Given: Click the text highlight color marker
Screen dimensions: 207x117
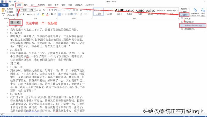Looking at the screenshot, I should point(43,14).
